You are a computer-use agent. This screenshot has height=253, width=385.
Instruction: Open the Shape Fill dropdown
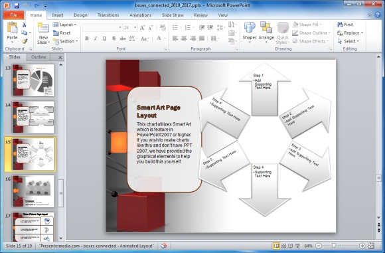pos(307,25)
